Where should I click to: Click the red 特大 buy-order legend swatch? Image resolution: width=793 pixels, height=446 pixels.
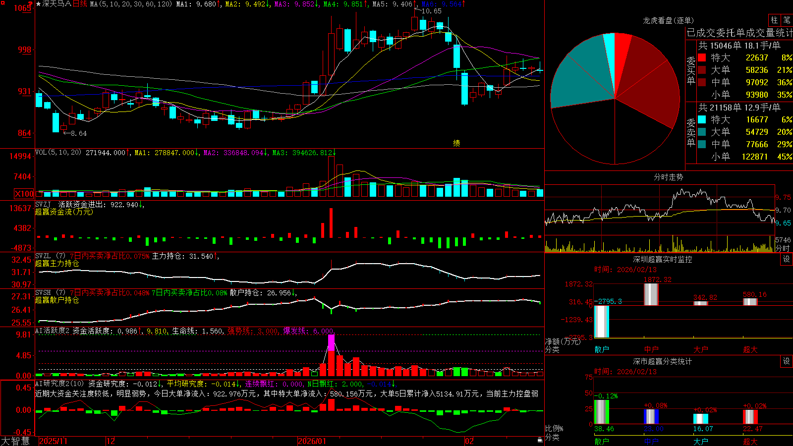tap(702, 57)
